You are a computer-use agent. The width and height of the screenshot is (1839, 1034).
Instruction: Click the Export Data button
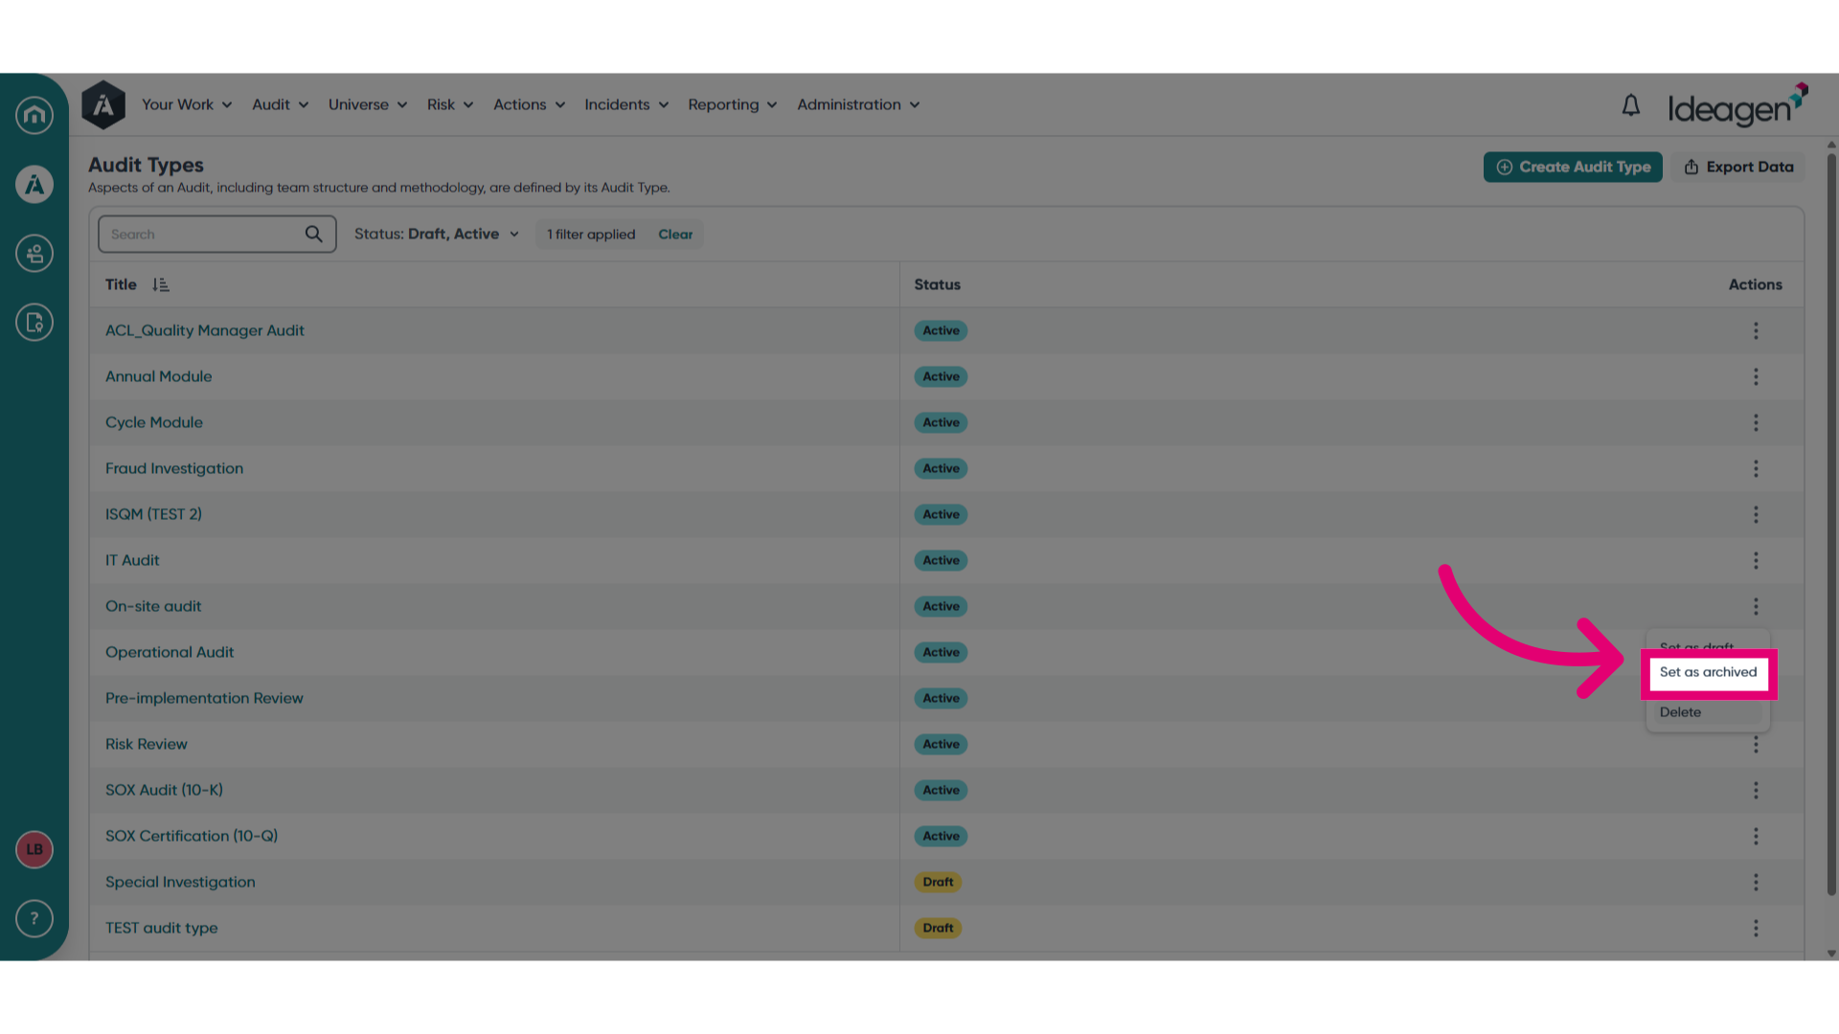coord(1738,167)
